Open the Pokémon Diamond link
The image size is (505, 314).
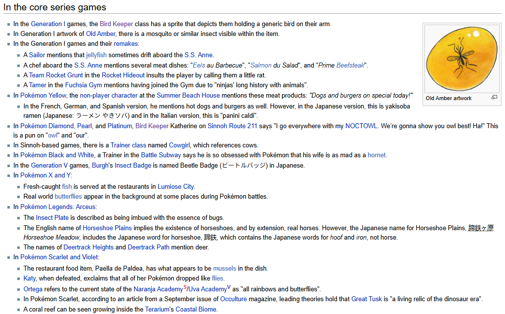click(x=47, y=126)
